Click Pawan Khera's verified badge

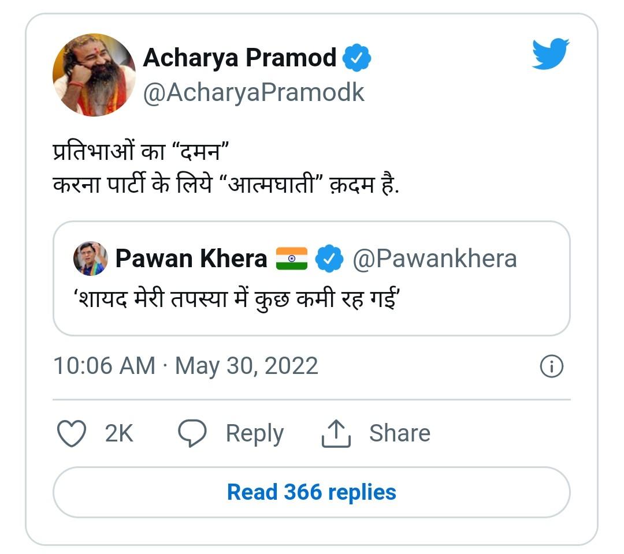[x=330, y=259]
